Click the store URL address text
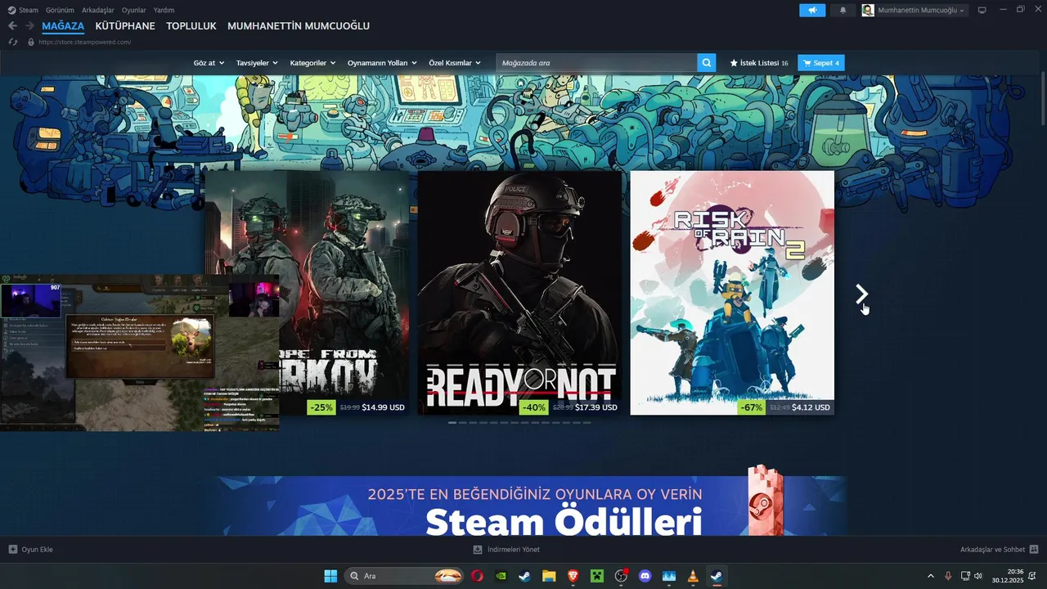 point(84,42)
